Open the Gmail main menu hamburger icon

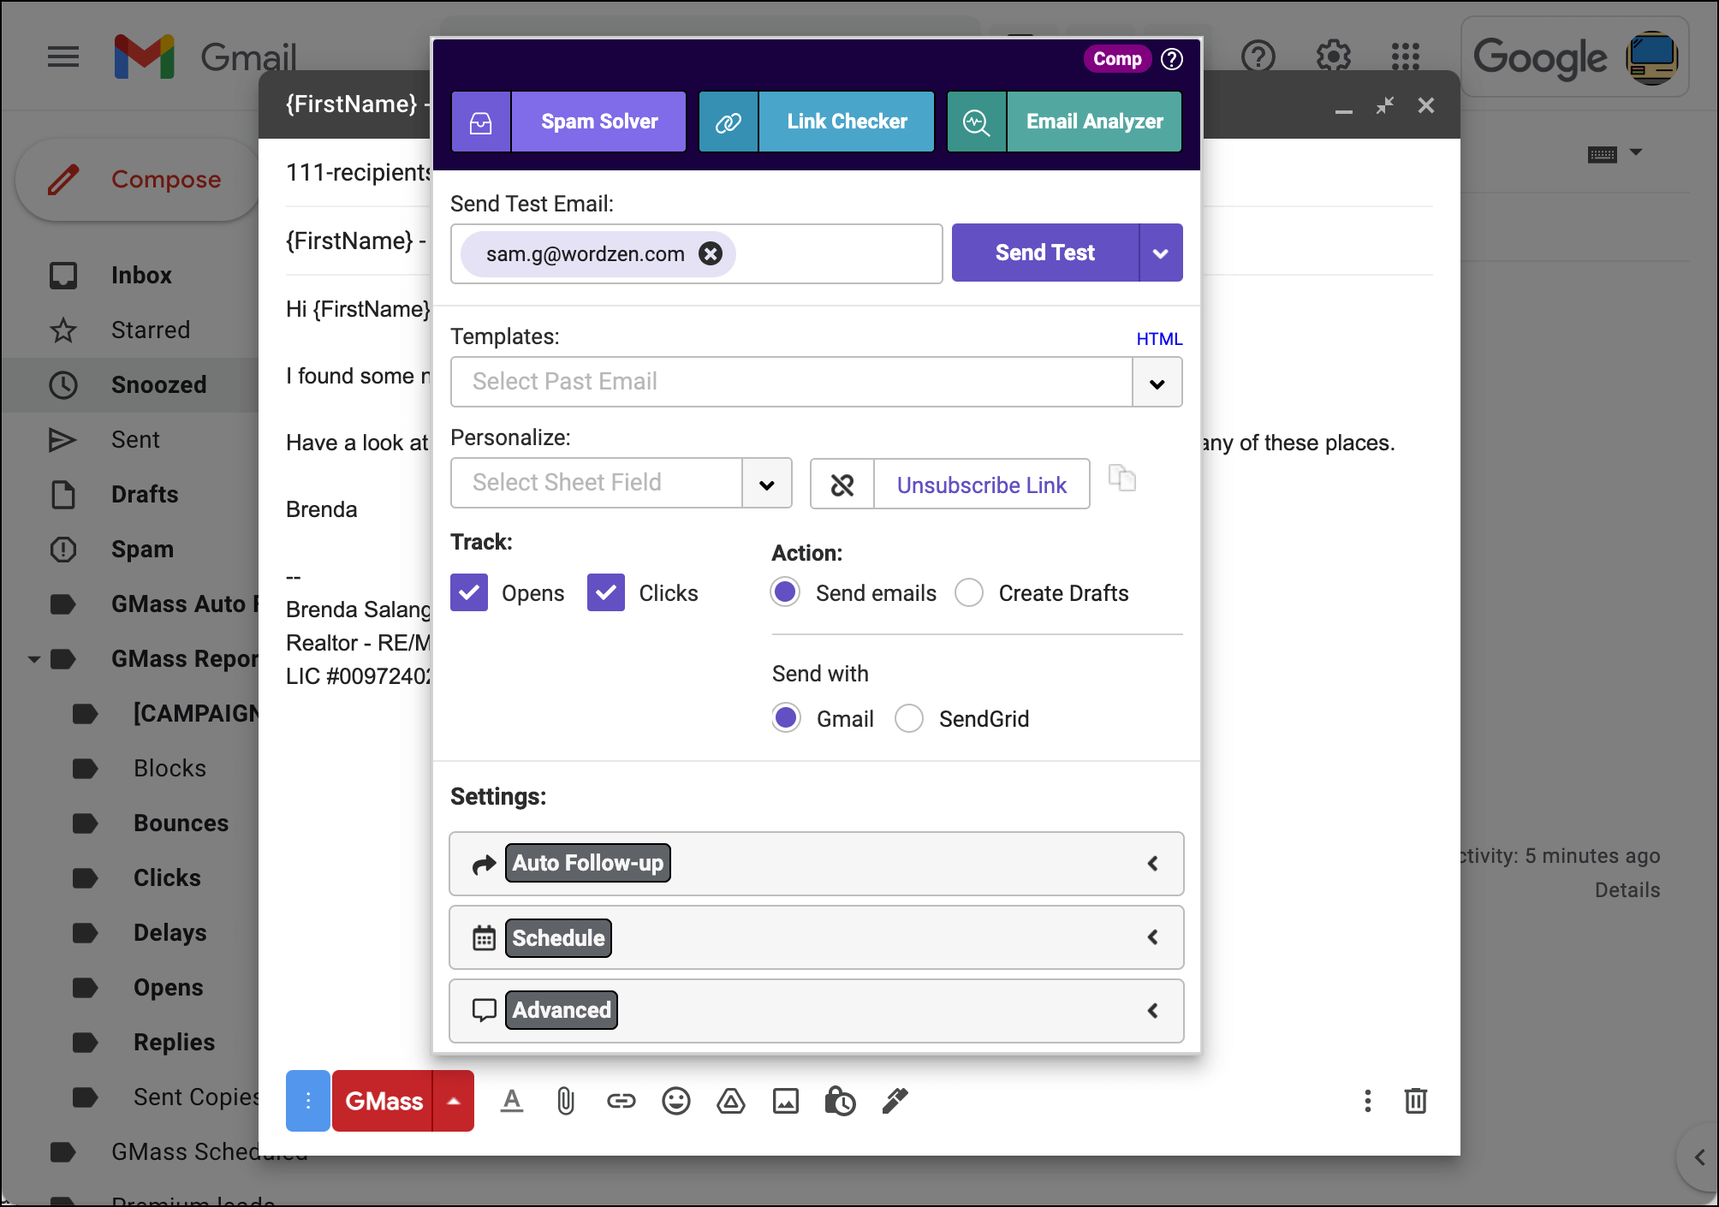coord(62,57)
